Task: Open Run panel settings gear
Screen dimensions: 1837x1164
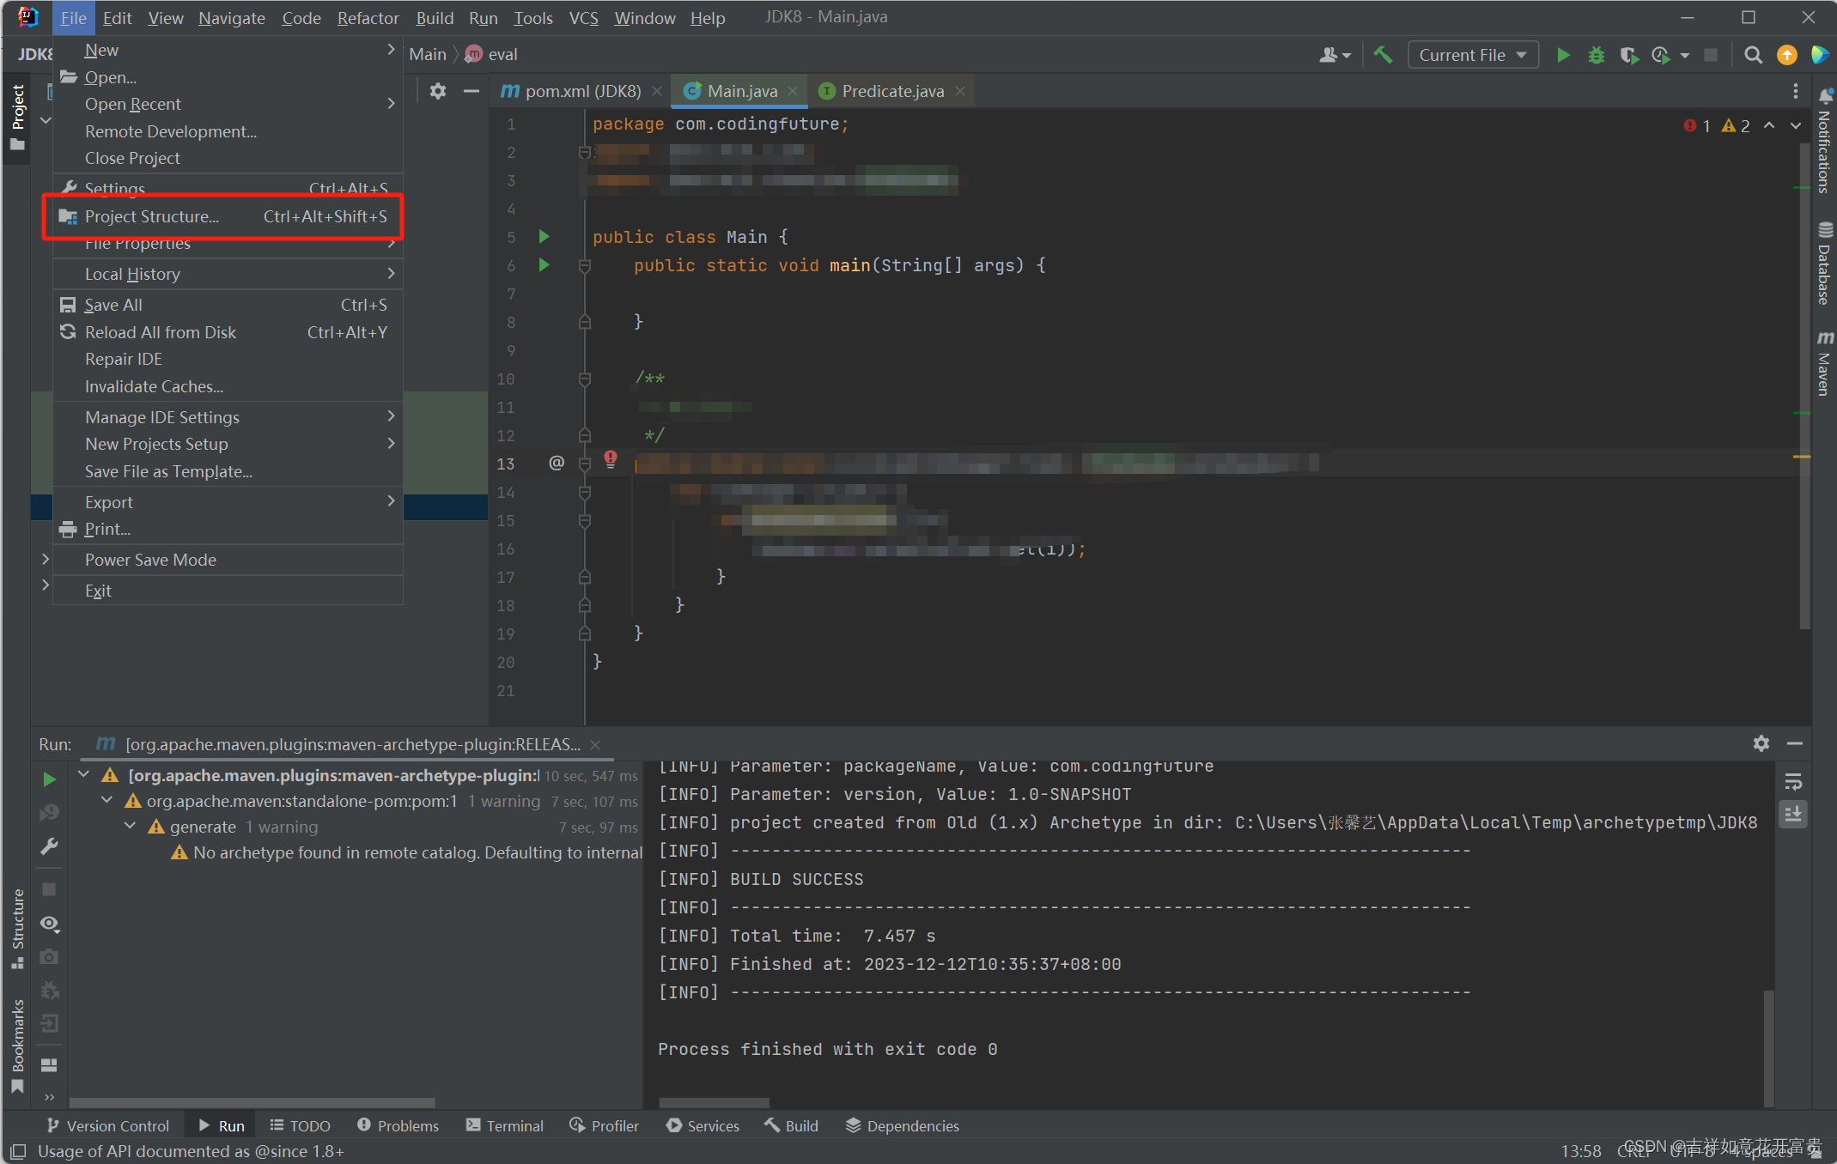Action: (1761, 743)
